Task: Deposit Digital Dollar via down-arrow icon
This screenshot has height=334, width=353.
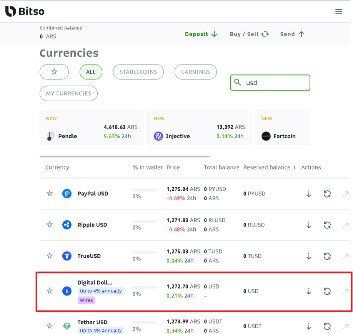Action: click(309, 291)
